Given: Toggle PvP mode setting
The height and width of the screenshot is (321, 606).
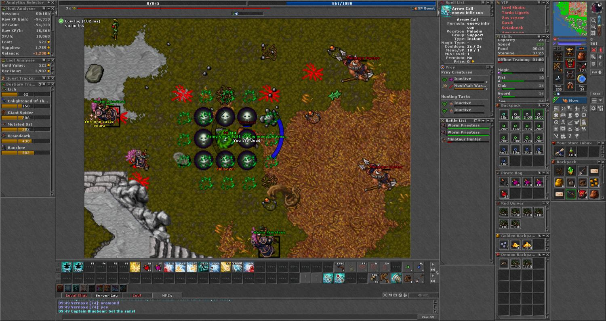Looking at the screenshot, I should coord(594,72).
